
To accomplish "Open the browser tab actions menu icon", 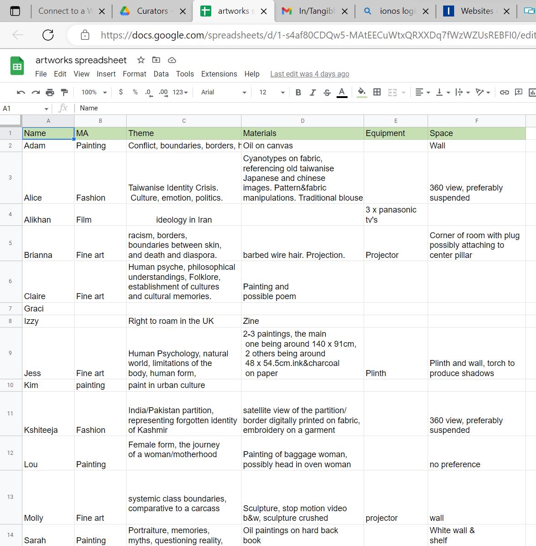I will [x=15, y=11].
